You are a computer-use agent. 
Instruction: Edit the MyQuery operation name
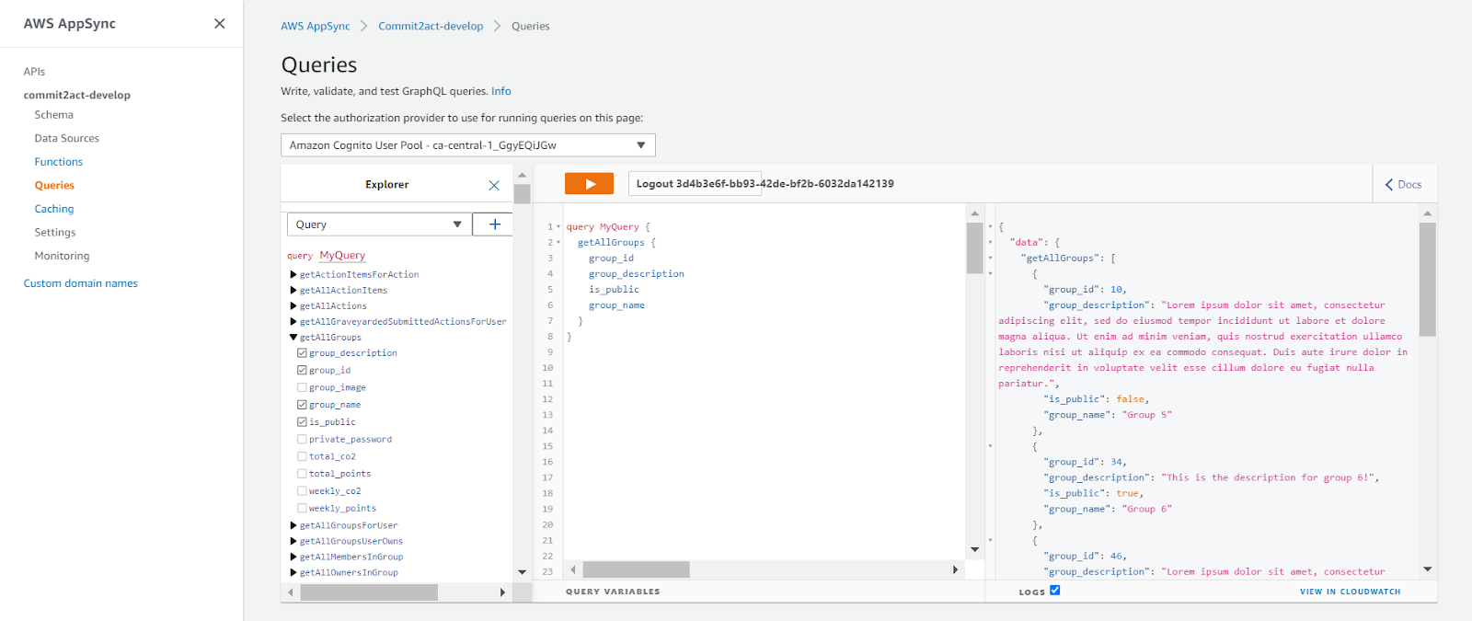tap(342, 256)
